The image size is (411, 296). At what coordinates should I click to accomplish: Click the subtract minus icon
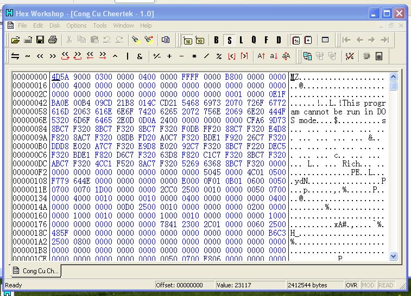[x=182, y=56]
